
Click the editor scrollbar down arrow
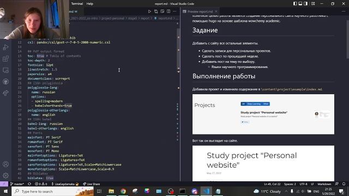(x=178, y=71)
